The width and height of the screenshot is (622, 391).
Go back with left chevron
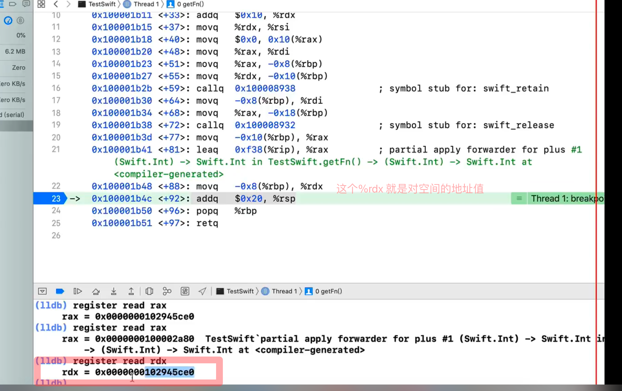(56, 4)
